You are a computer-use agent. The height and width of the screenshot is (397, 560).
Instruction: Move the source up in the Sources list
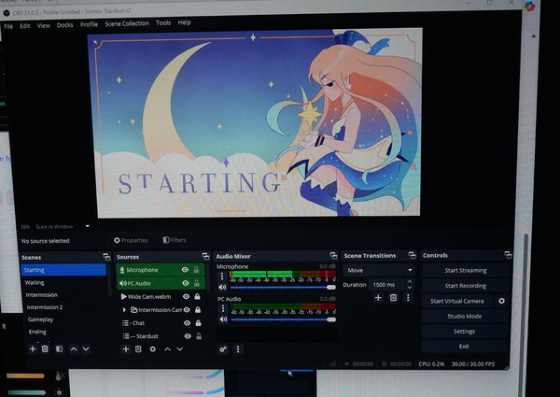[x=167, y=349]
